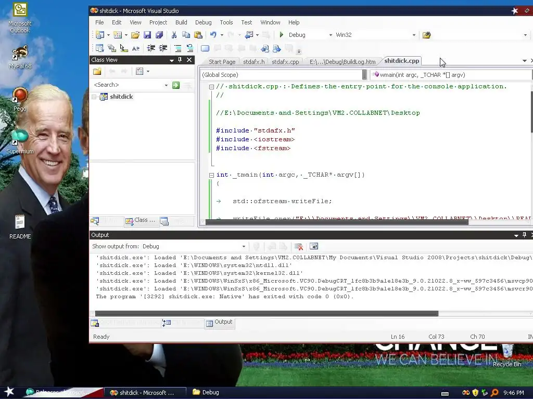This screenshot has height=399, width=533.
Task: Click the Display Object Member List icon
Action: pos(99,48)
